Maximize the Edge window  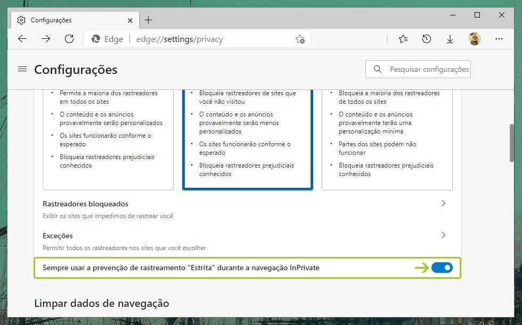(477, 15)
